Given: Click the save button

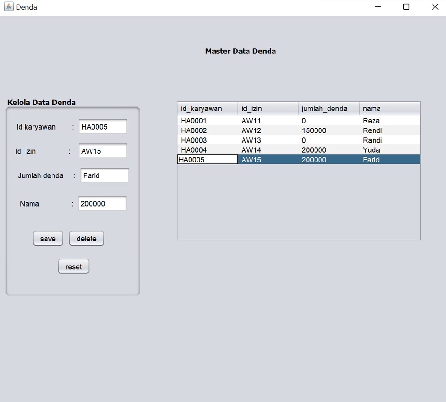Looking at the screenshot, I should tap(48, 238).
